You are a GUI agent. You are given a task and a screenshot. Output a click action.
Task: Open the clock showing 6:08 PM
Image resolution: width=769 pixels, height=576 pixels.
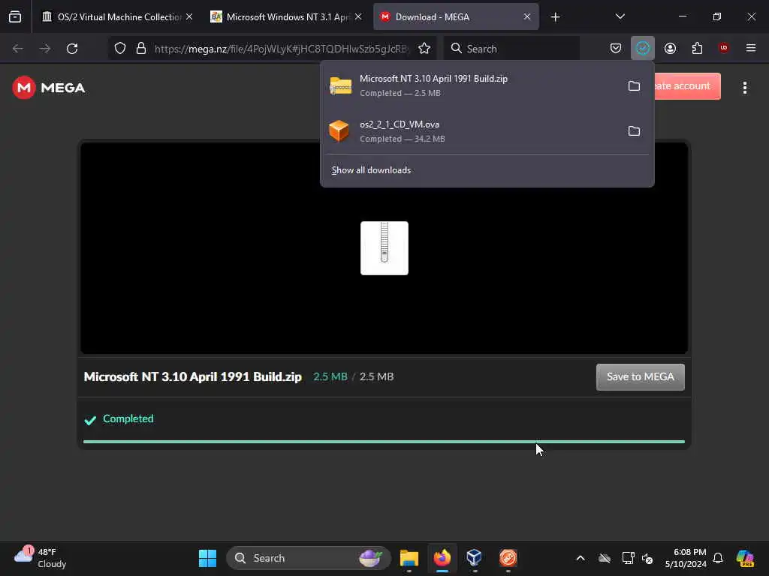point(686,558)
